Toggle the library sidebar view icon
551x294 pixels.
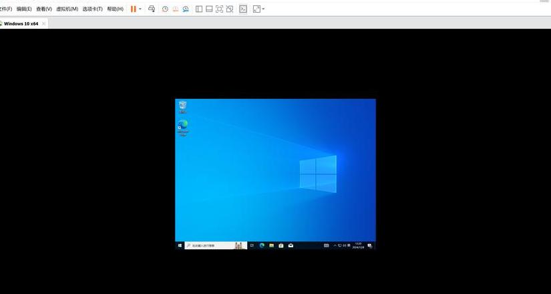[x=199, y=9]
